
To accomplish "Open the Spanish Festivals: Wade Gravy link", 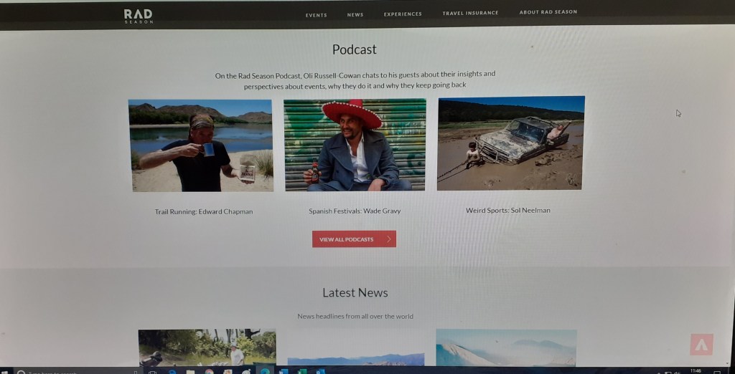I will (355, 211).
